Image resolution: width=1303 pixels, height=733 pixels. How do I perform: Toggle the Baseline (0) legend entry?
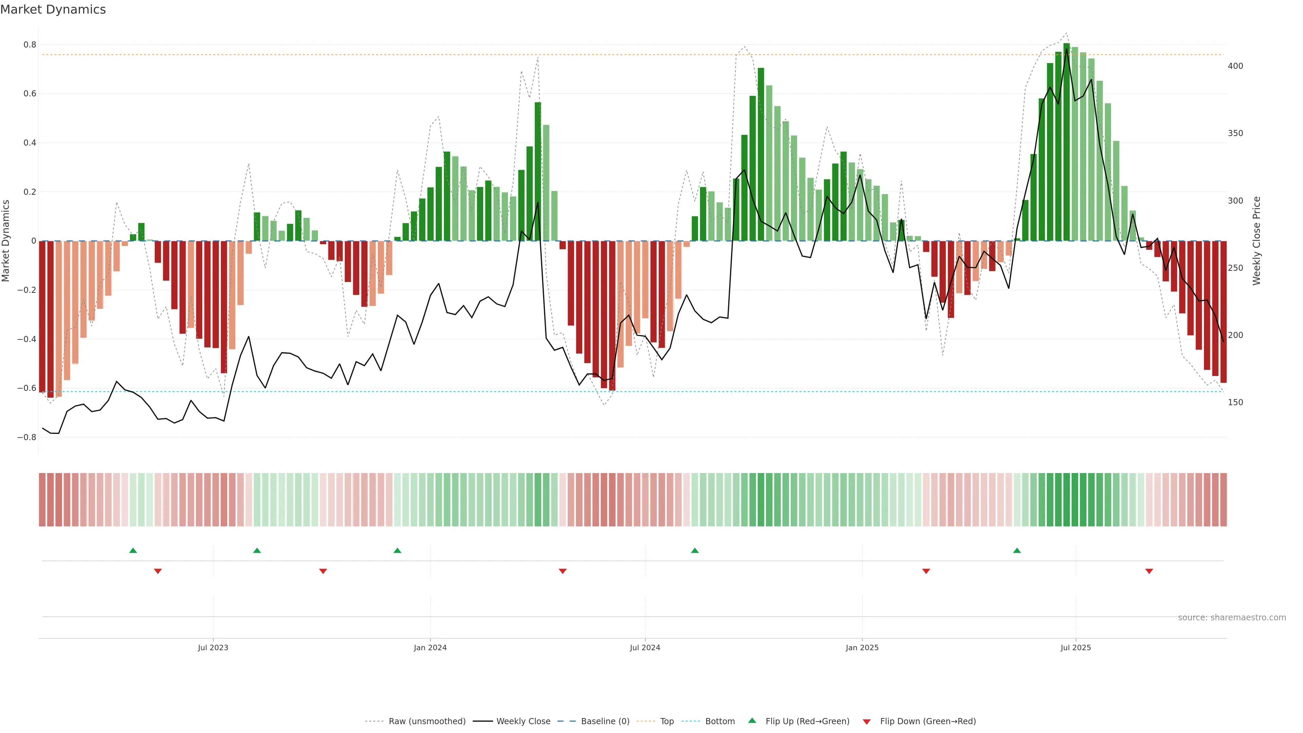pyautogui.click(x=605, y=721)
